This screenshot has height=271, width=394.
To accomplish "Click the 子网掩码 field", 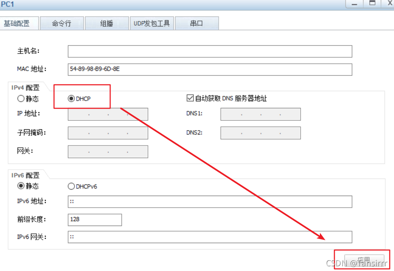I will (x=108, y=133).
